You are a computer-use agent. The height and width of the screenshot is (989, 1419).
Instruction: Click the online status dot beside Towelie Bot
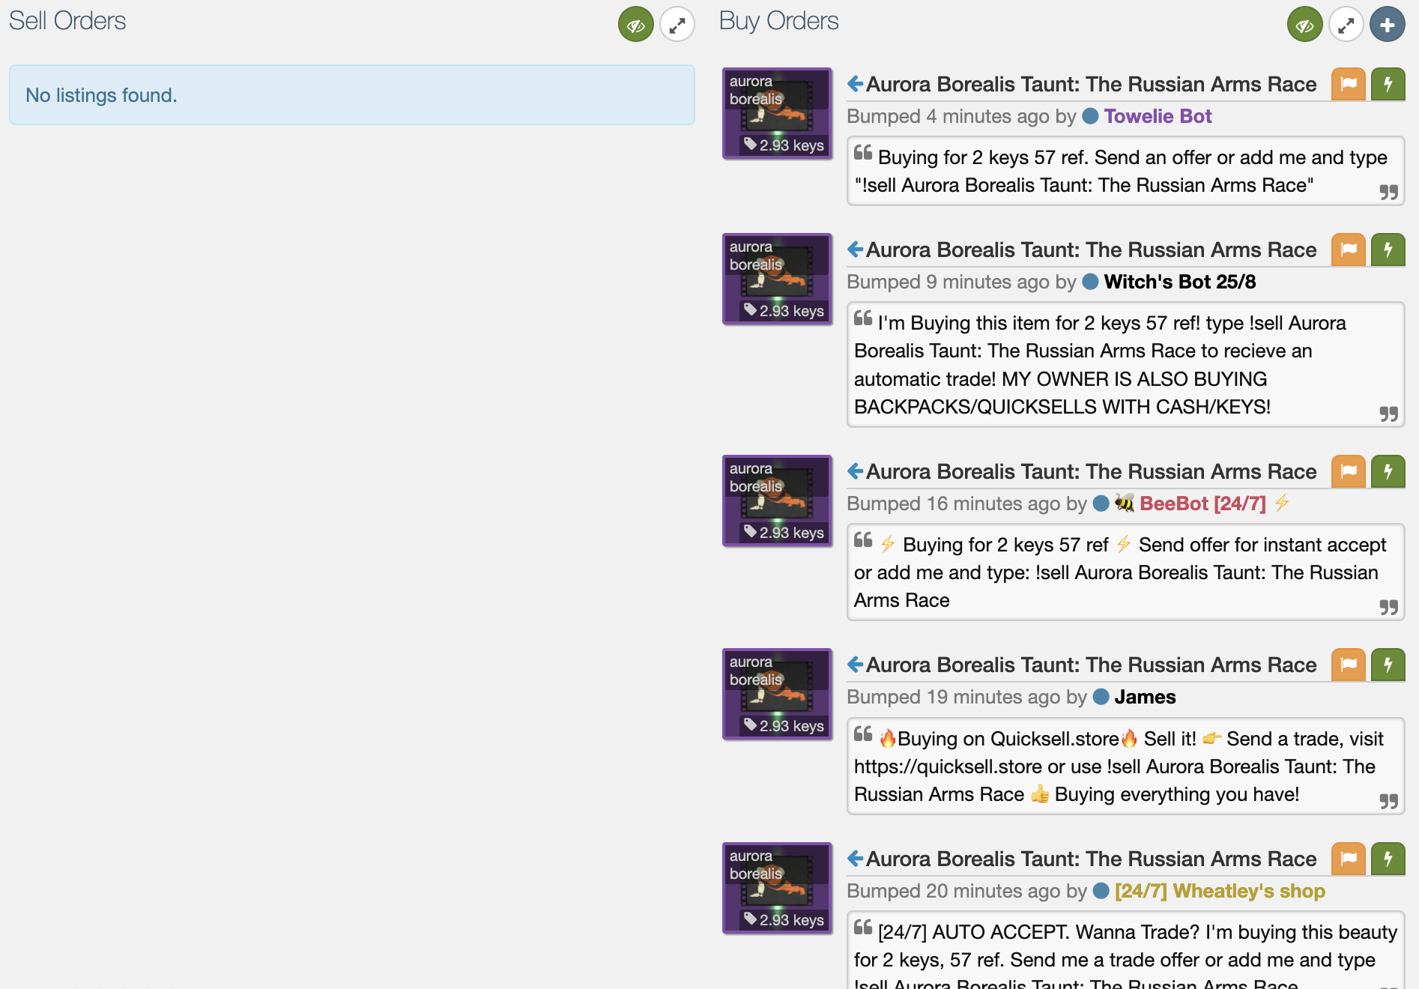[1091, 116]
